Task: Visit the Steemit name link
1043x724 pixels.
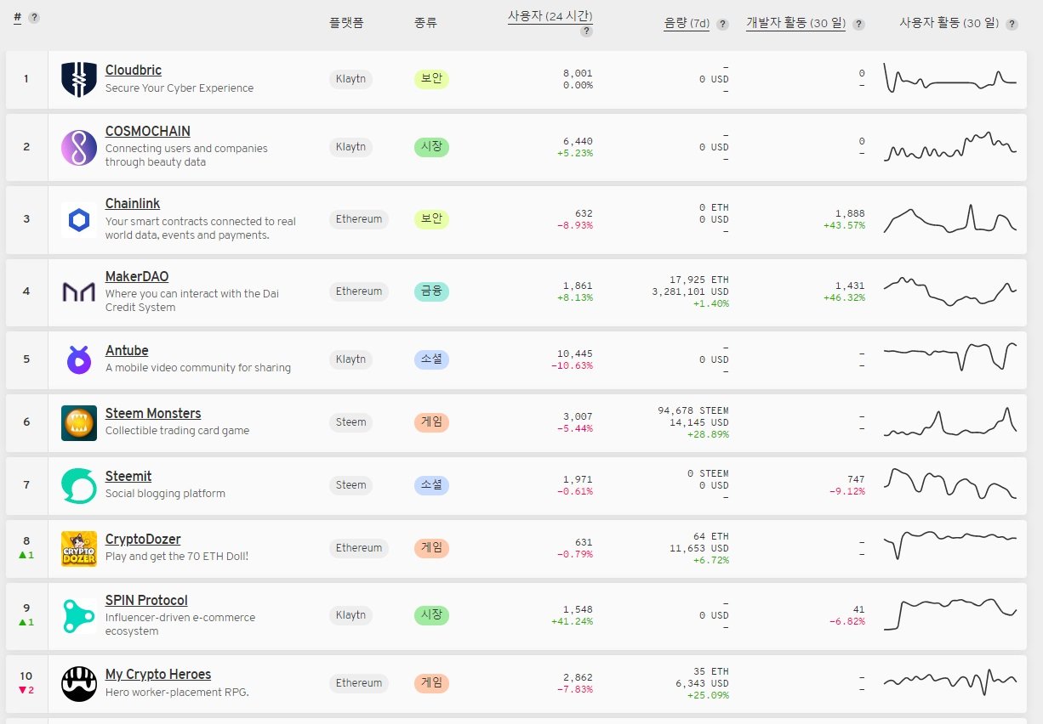Action: [128, 477]
